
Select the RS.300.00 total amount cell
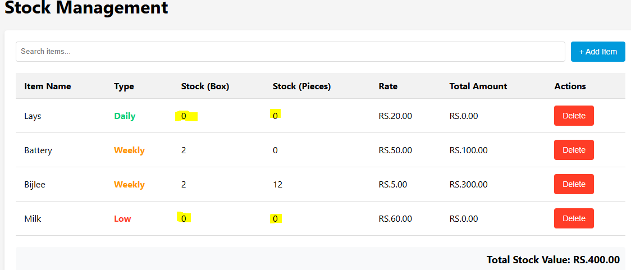click(468, 185)
